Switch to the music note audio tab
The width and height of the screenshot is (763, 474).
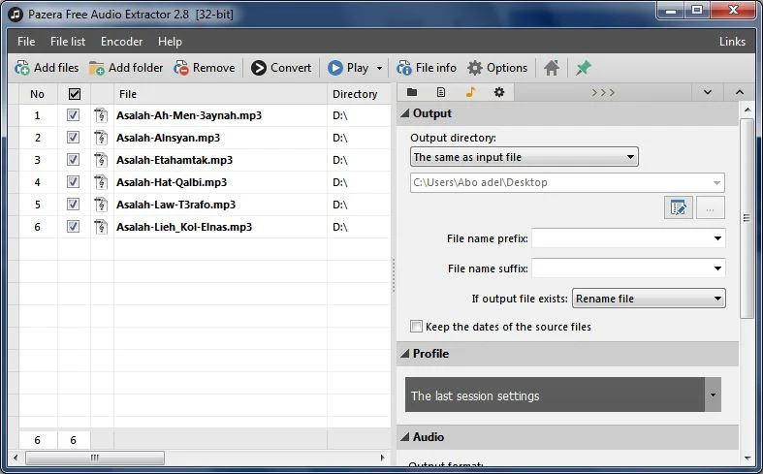(470, 92)
